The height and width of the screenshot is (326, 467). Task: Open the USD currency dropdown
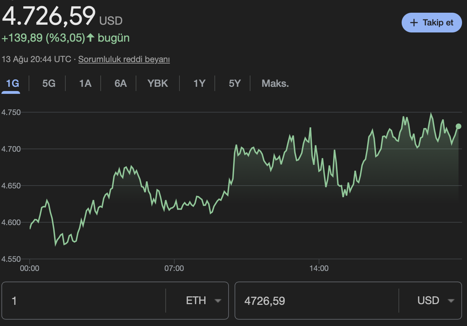(435, 301)
